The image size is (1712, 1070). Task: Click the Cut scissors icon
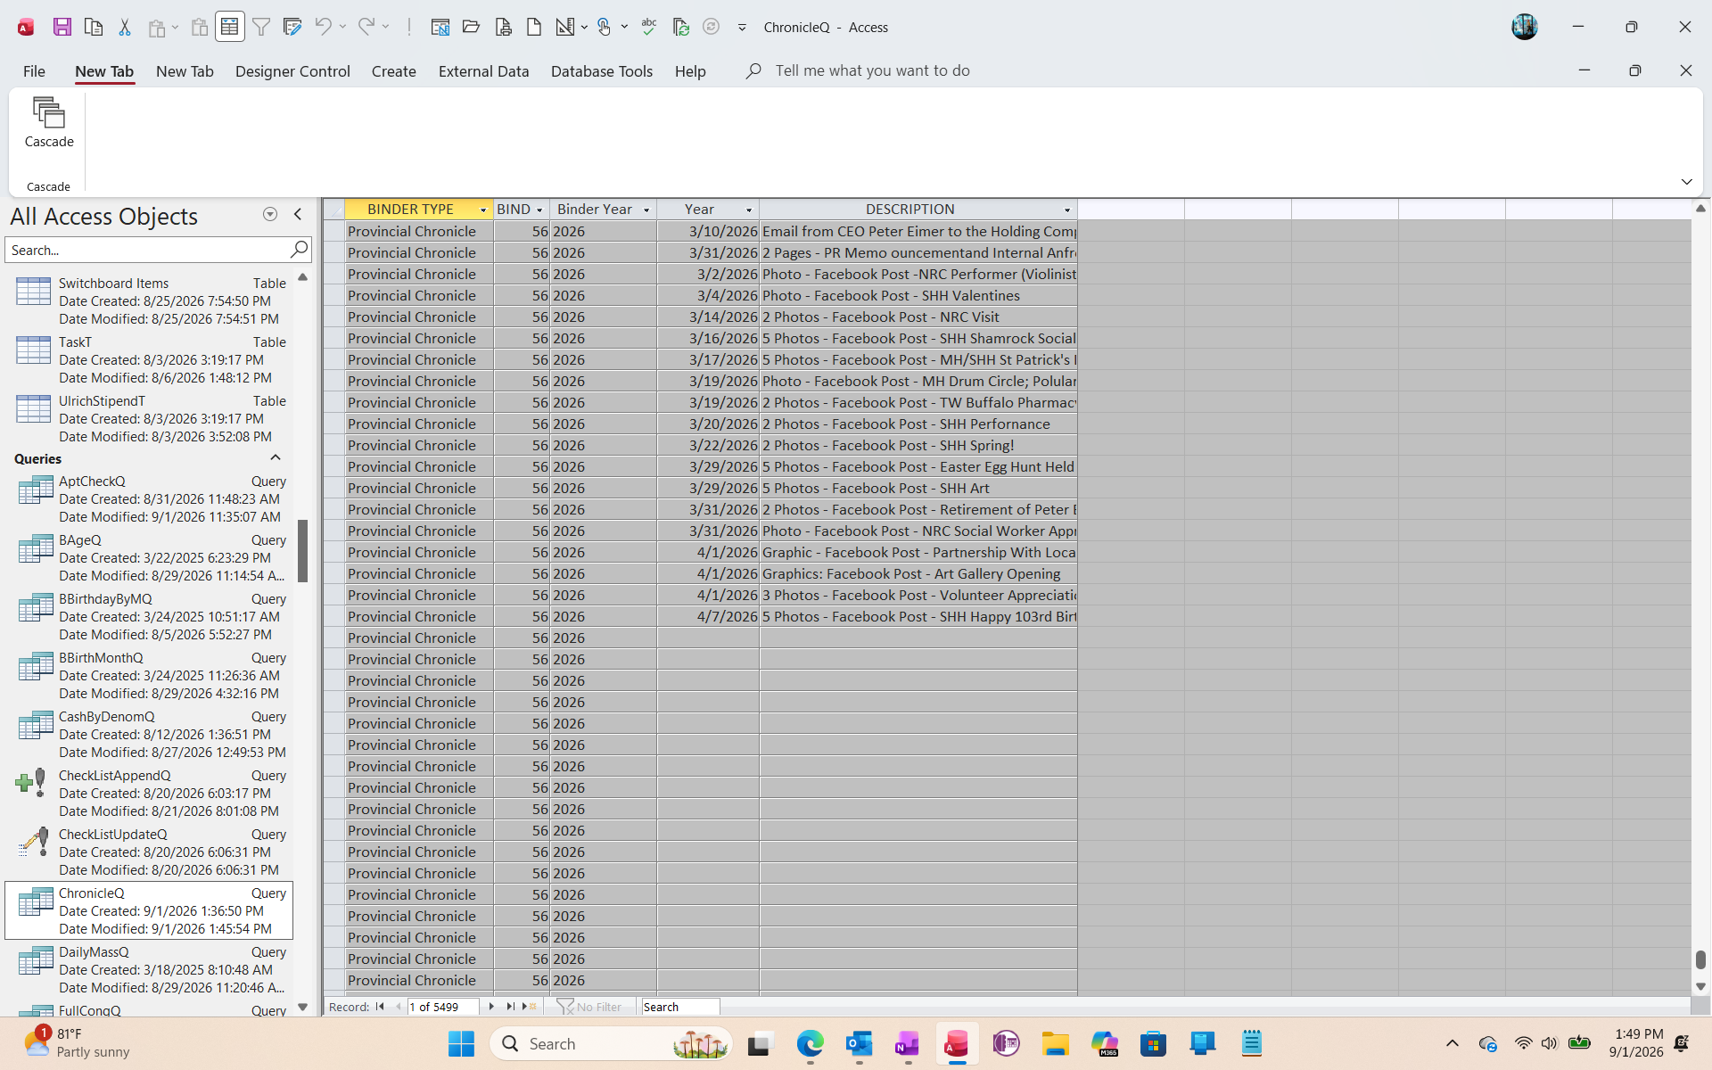pos(125,27)
